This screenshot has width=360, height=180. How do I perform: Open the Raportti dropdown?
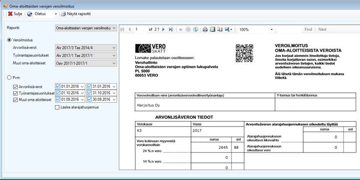click(x=86, y=28)
